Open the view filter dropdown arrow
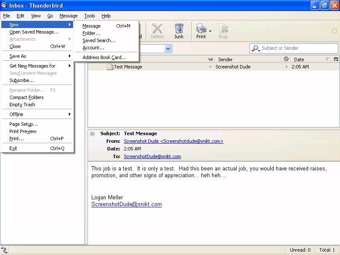340x255 pixels. (x=168, y=48)
